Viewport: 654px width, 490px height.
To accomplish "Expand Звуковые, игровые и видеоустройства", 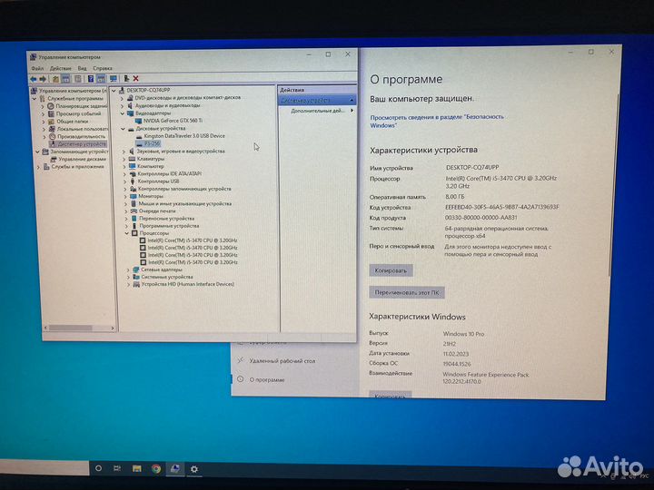I will click(124, 152).
